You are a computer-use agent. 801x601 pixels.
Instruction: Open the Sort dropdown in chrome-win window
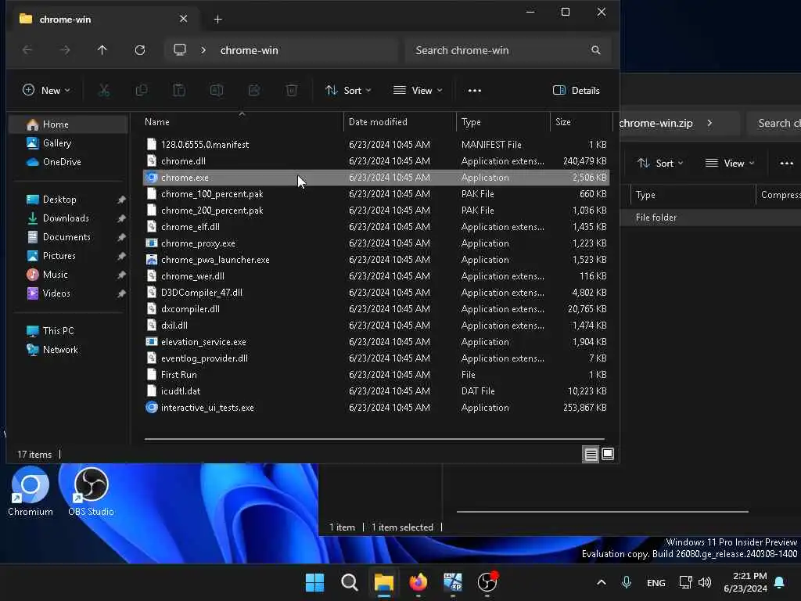[348, 91]
